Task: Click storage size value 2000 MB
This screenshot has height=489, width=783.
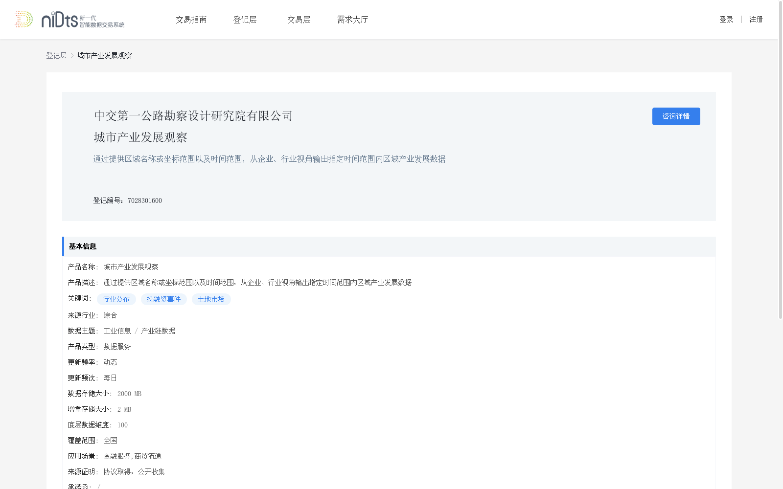Action: point(129,394)
